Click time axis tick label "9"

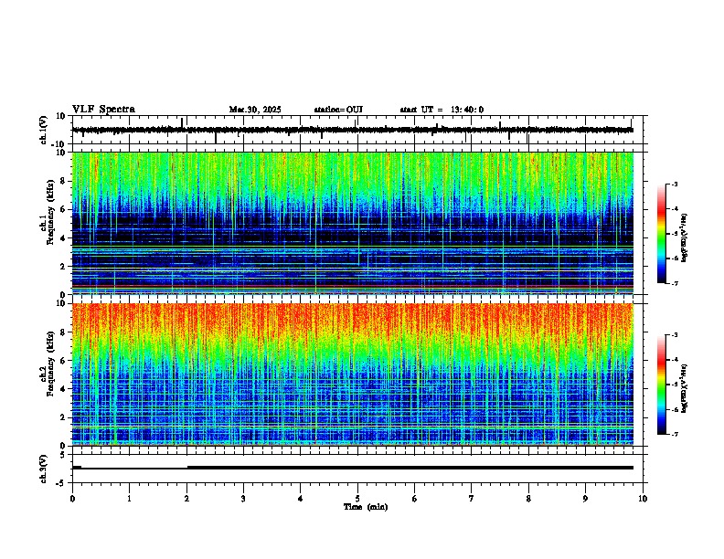585,499
